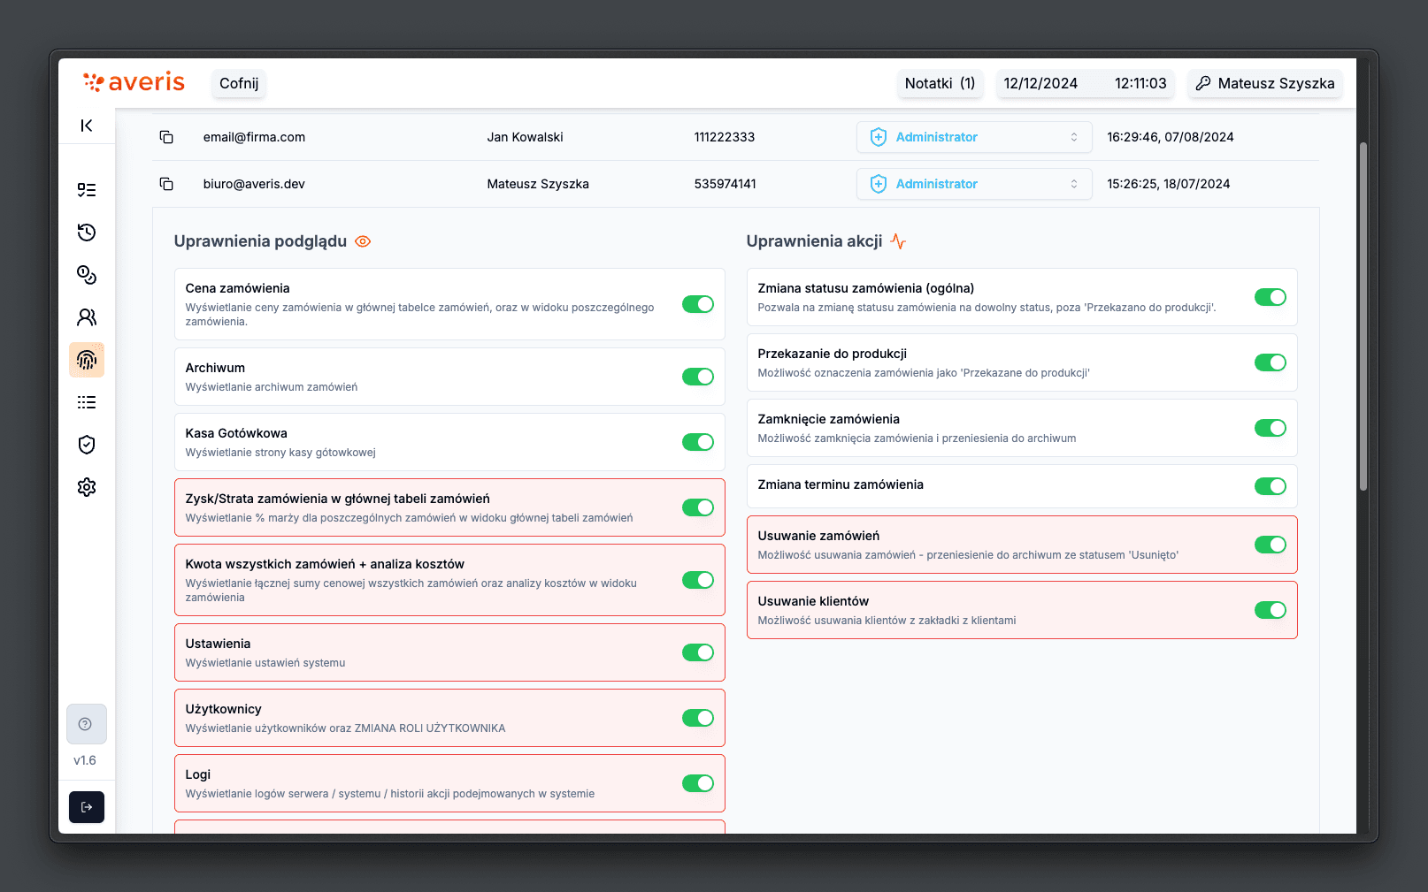
Task: Click the biuro@averis.dev cell
Action: pos(254,184)
